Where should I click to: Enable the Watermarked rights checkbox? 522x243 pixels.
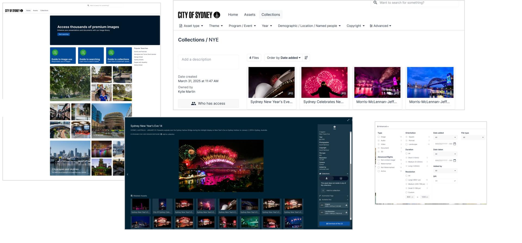(379, 164)
